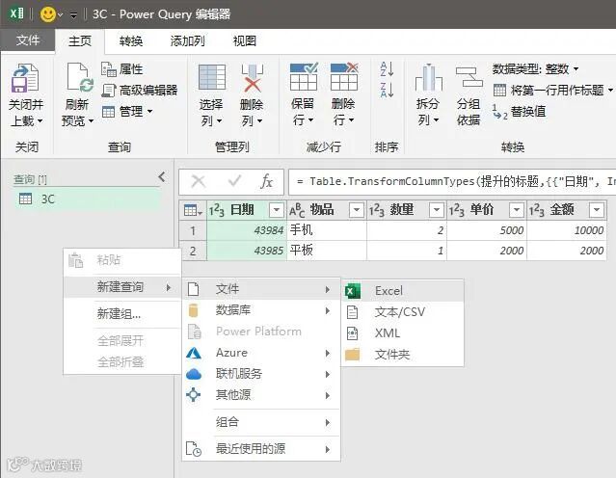The height and width of the screenshot is (478, 616).
Task: Open query Properties (属性)
Action: (x=122, y=69)
